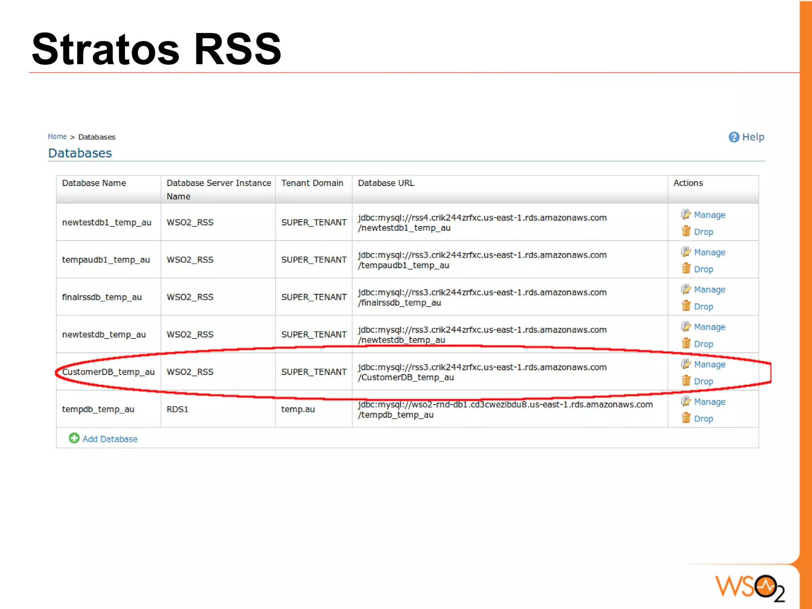Viewport: 812px width, 609px height.
Task: Click Drop link for newtestdb1_temp_au
Action: (x=703, y=232)
